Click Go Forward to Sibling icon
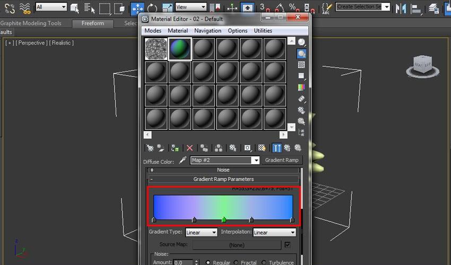 [x=298, y=148]
